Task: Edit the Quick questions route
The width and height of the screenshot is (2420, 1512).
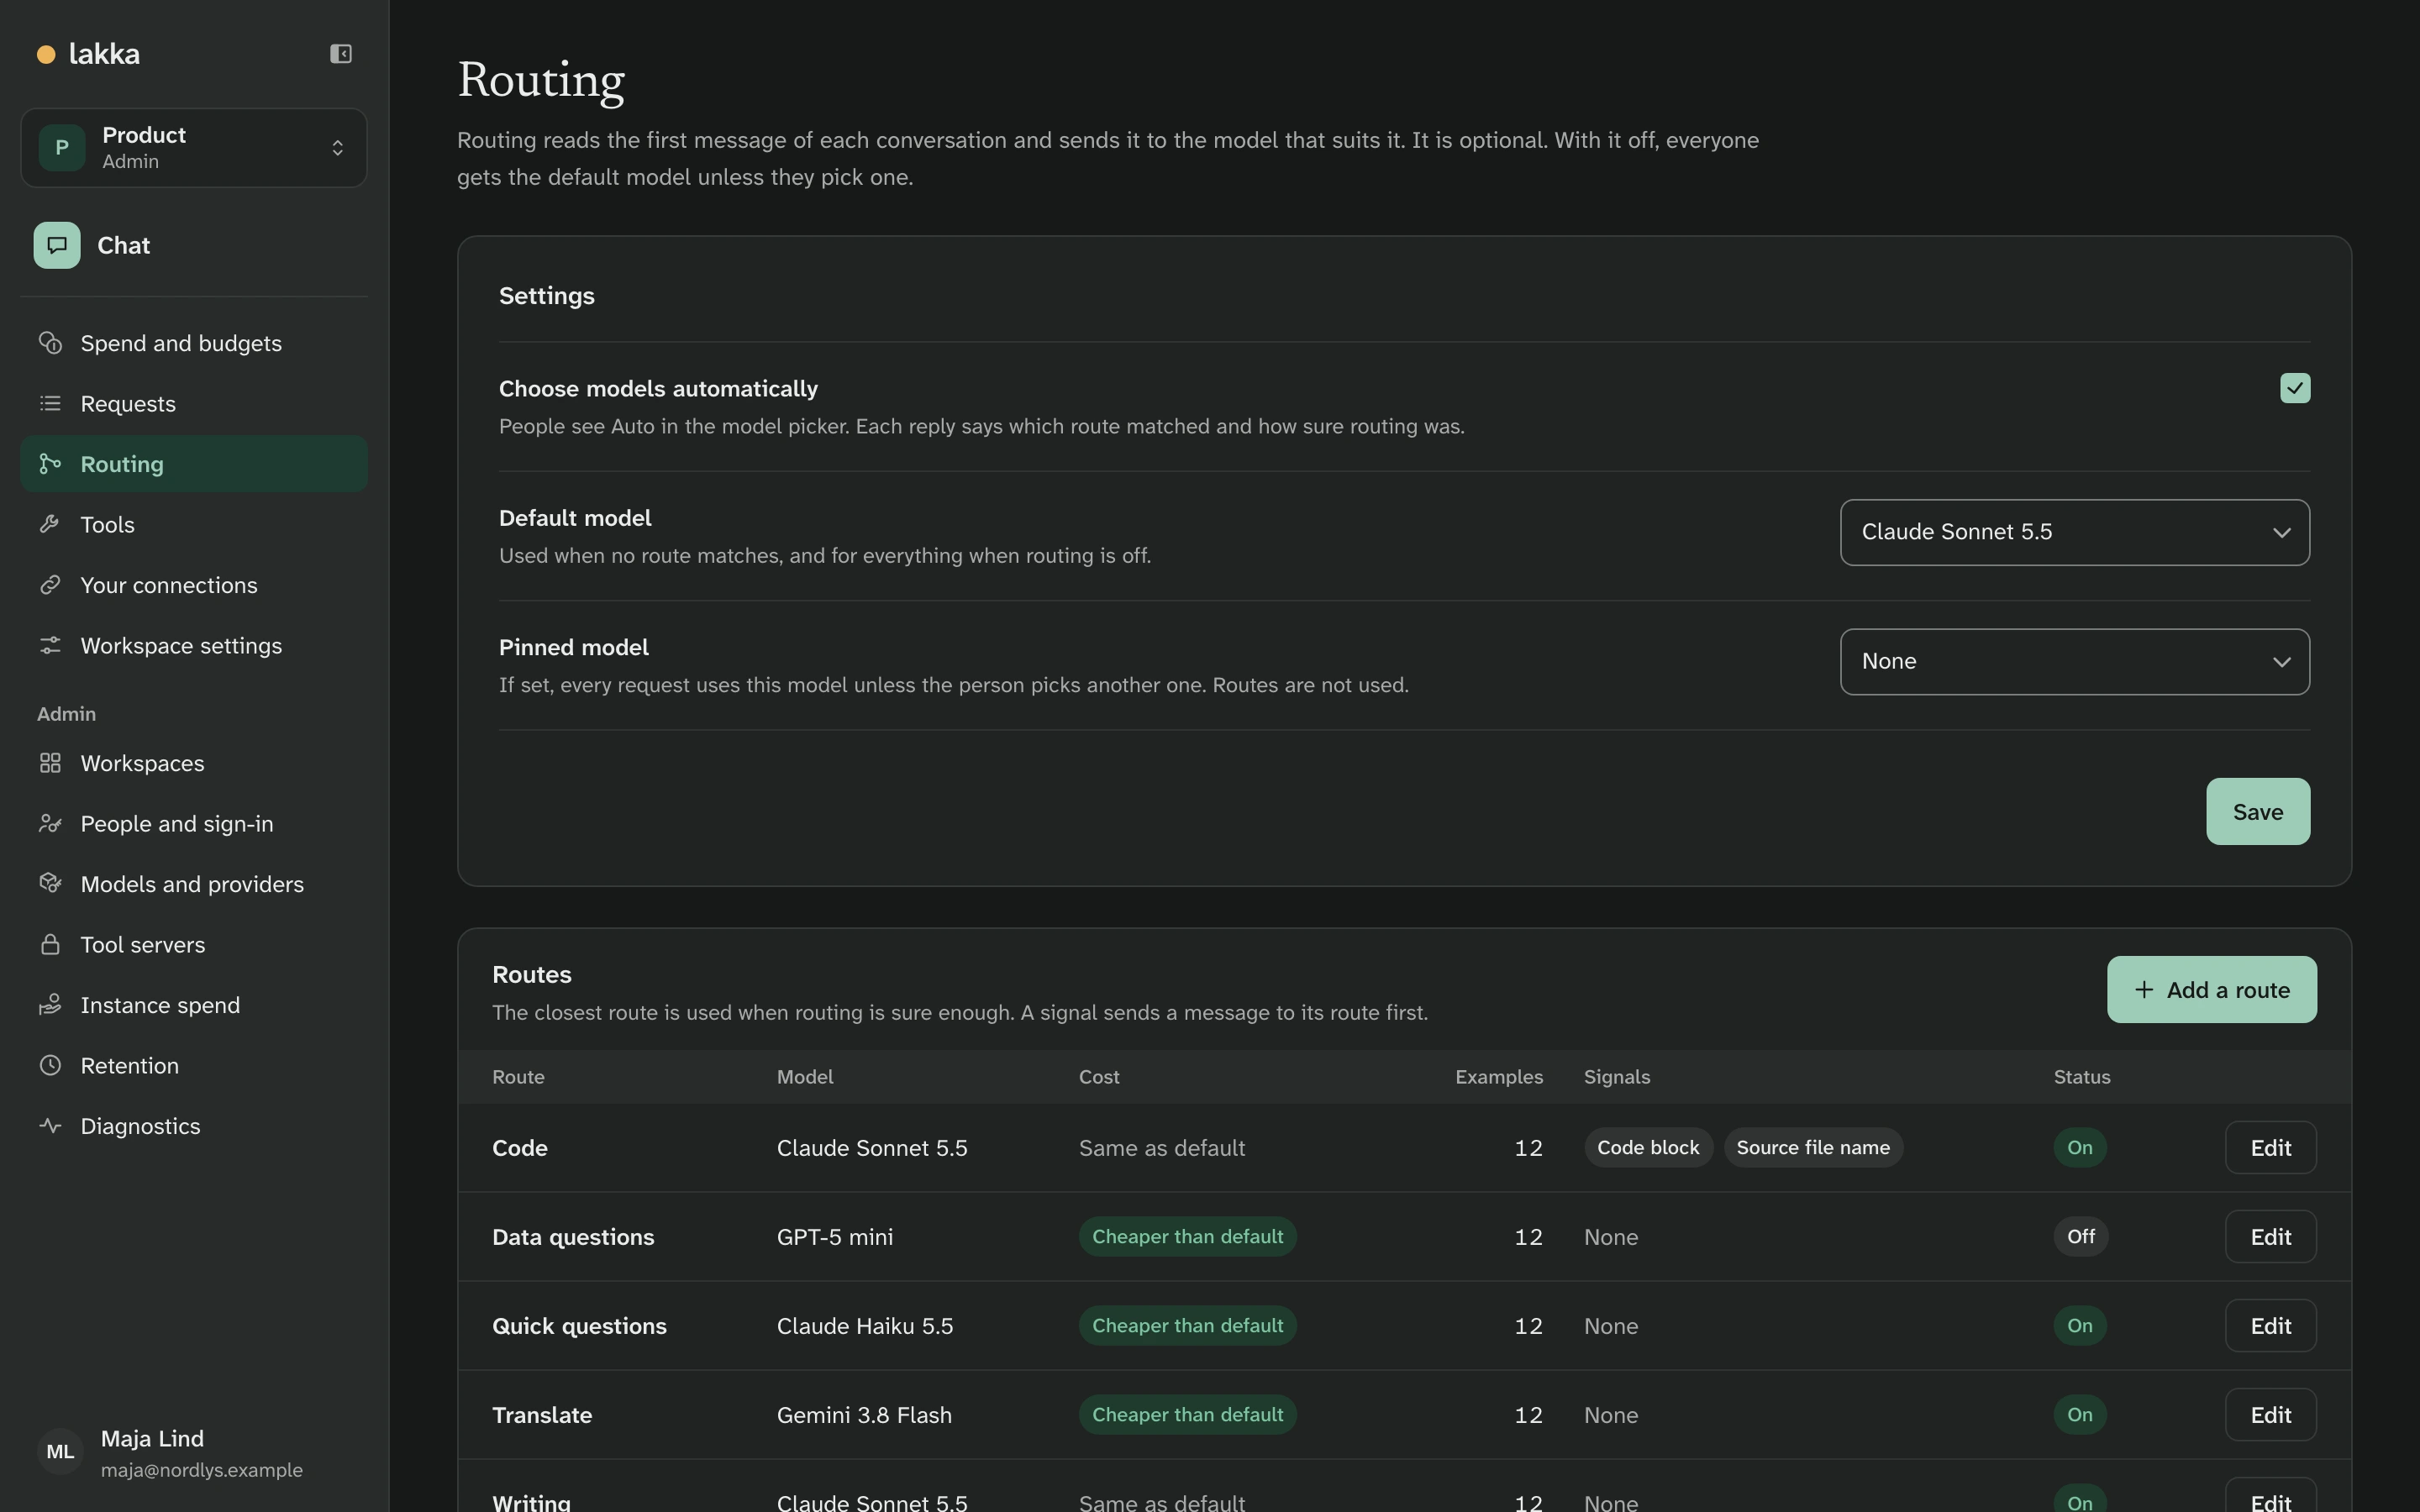Action: click(2271, 1326)
